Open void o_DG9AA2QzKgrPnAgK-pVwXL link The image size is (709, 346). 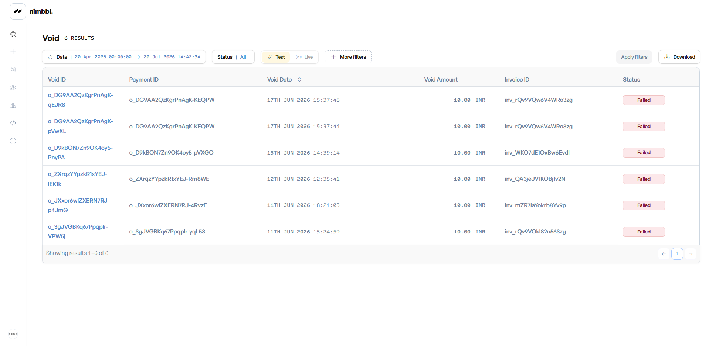[x=80, y=127]
